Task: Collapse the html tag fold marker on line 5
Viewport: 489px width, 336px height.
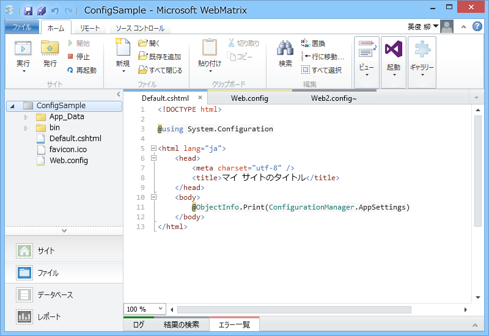Action: 153,148
